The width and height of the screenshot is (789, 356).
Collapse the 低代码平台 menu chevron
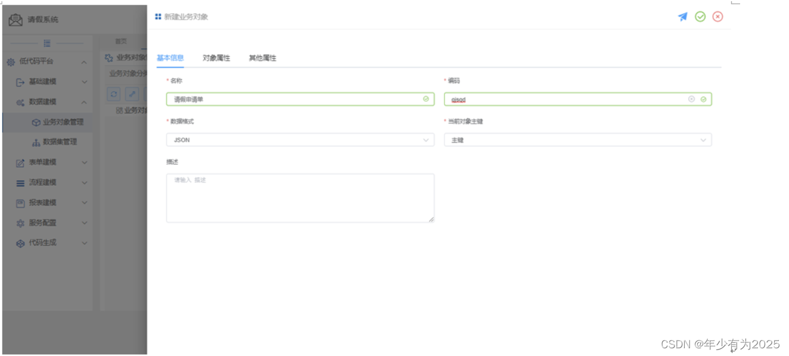pyautogui.click(x=84, y=62)
